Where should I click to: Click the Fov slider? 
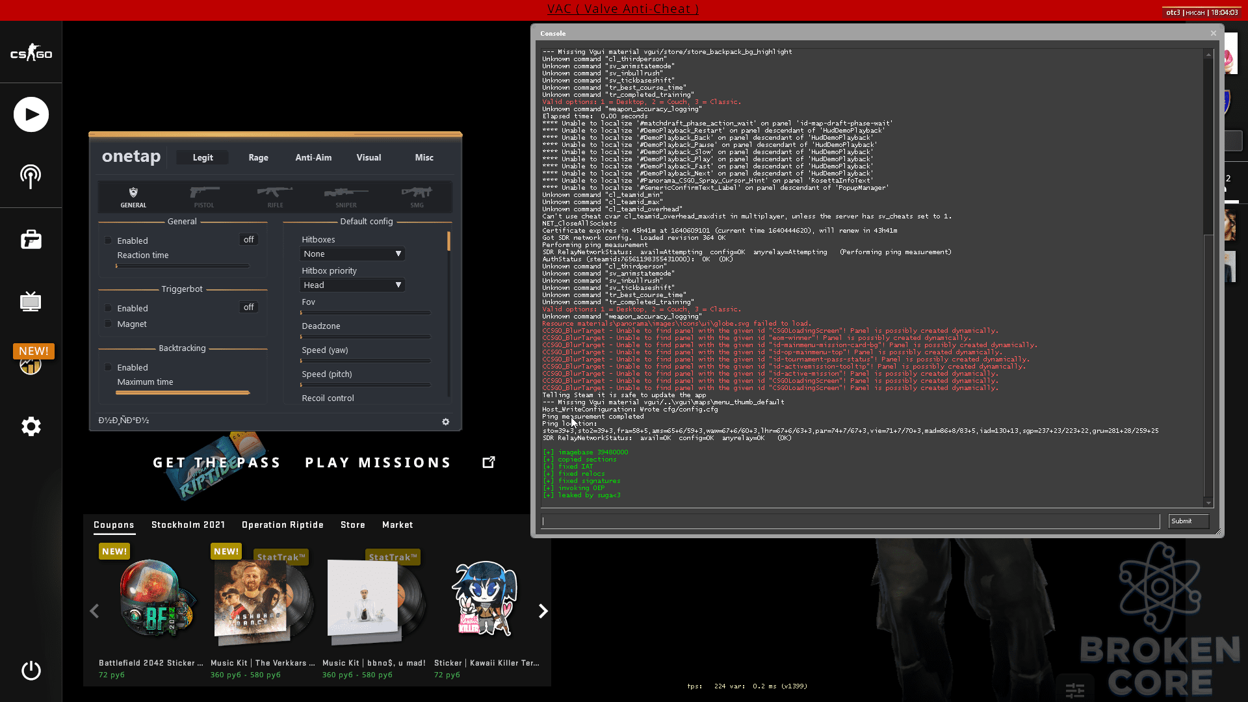click(x=365, y=313)
